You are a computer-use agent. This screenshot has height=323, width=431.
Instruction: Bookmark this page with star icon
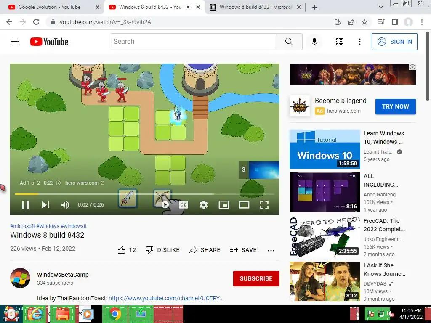364,22
